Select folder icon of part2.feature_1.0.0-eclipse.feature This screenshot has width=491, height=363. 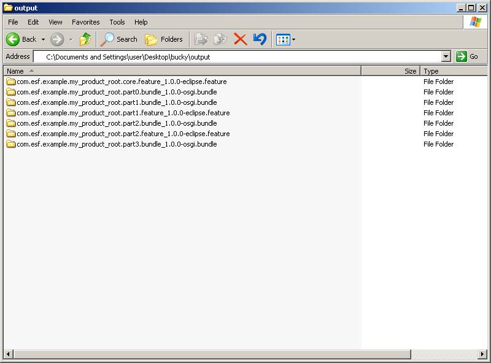(x=11, y=134)
